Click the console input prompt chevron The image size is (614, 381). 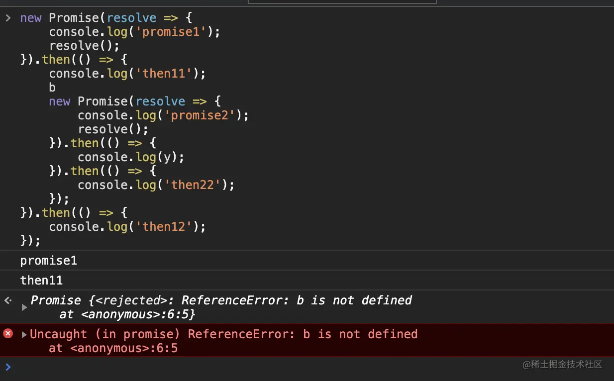[8, 367]
